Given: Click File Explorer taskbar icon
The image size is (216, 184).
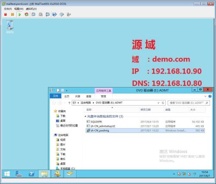Looking at the screenshot, I should pos(44,174).
